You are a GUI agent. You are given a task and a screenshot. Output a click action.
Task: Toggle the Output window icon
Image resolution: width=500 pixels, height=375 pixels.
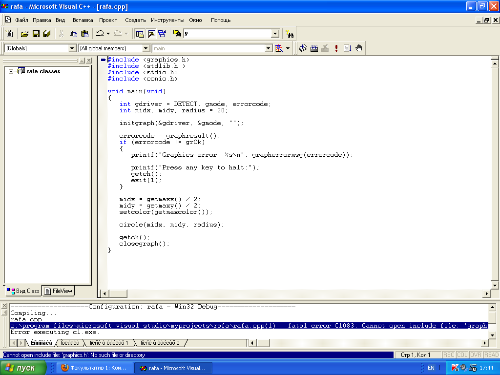(151, 34)
